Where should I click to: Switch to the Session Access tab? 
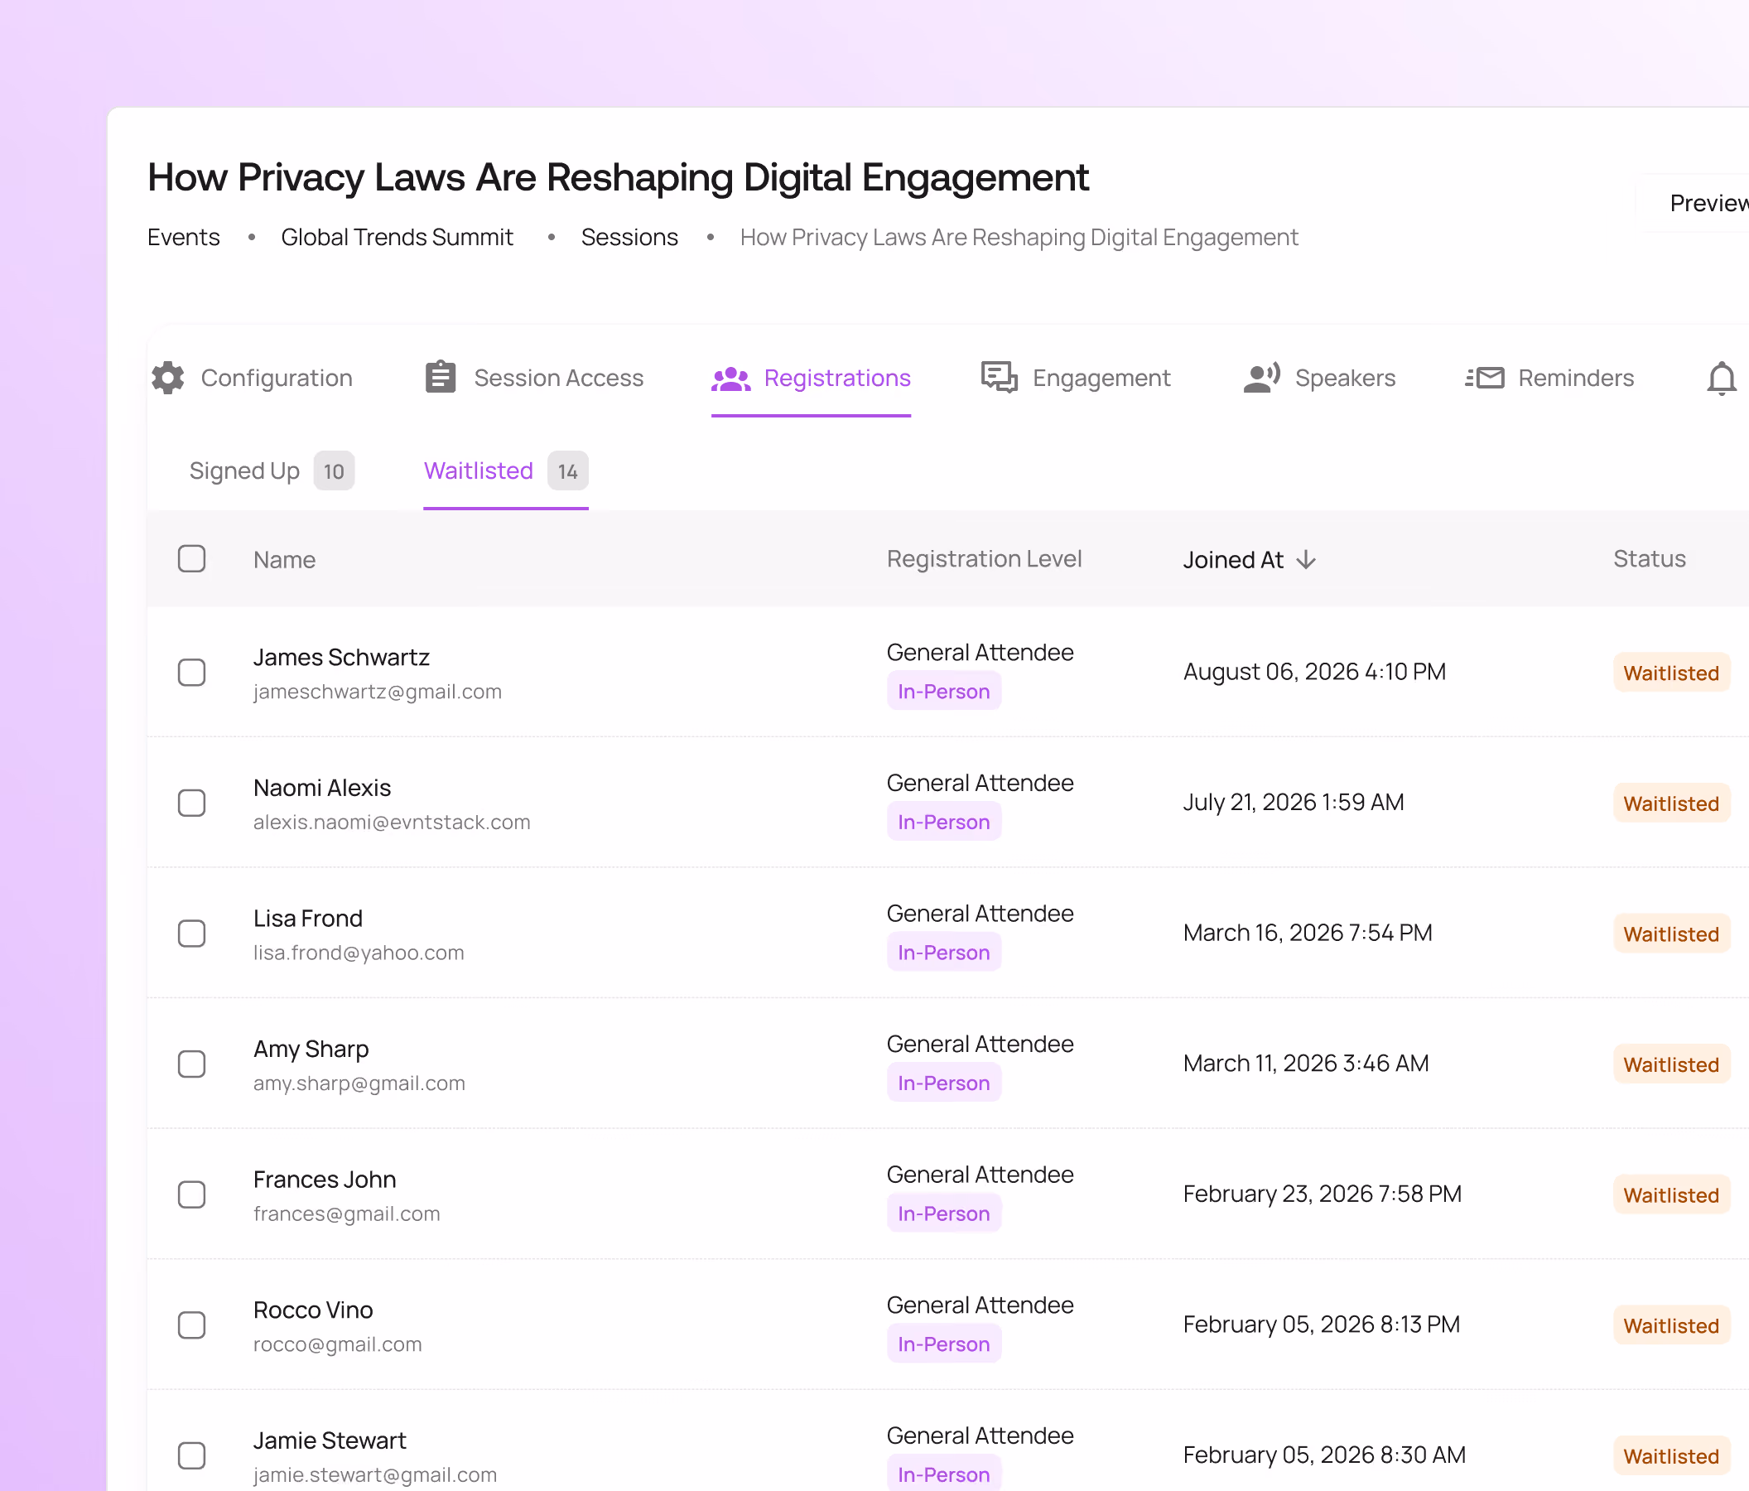pyautogui.click(x=534, y=378)
